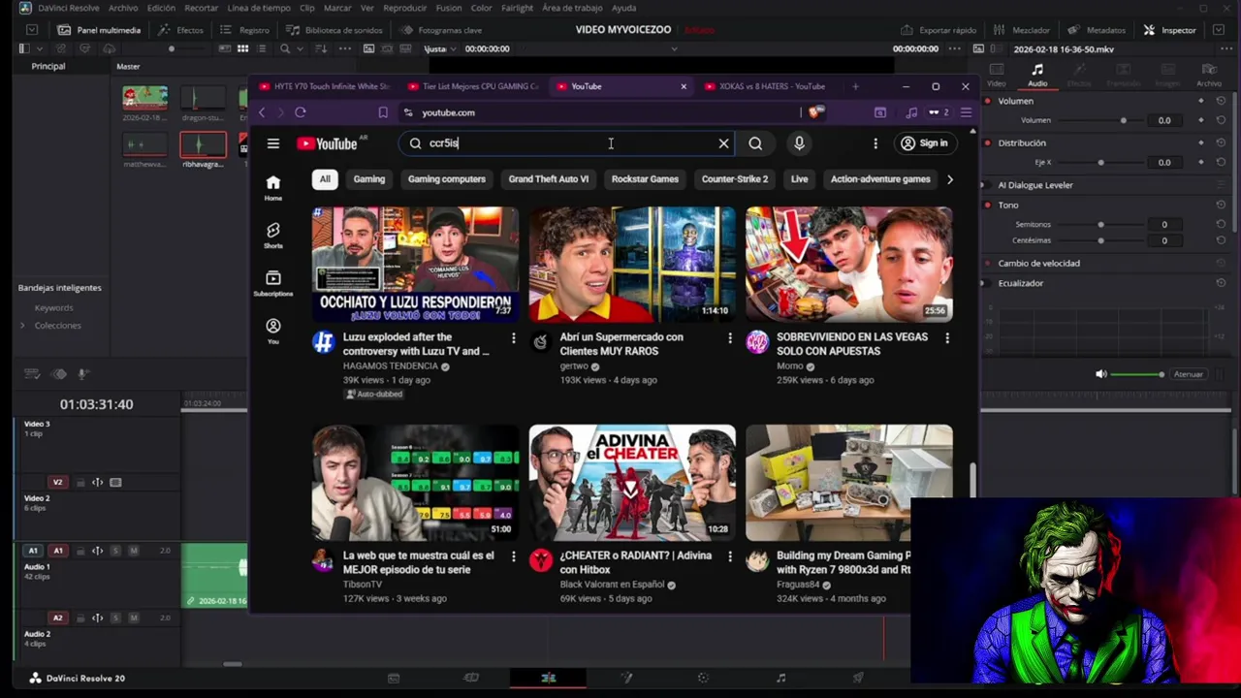1241x698 pixels.
Task: Open browser music playlist icon
Action: tap(911, 112)
